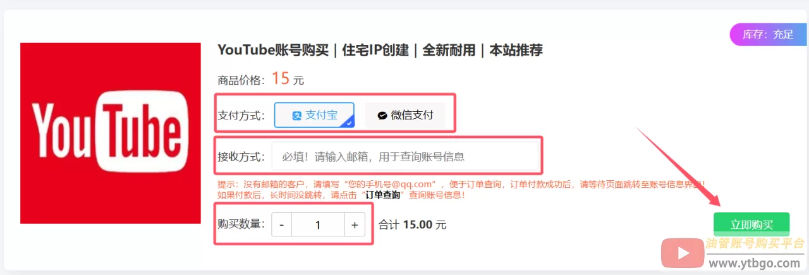
Task: Click the YouTube账号购买 product title
Action: coord(380,50)
